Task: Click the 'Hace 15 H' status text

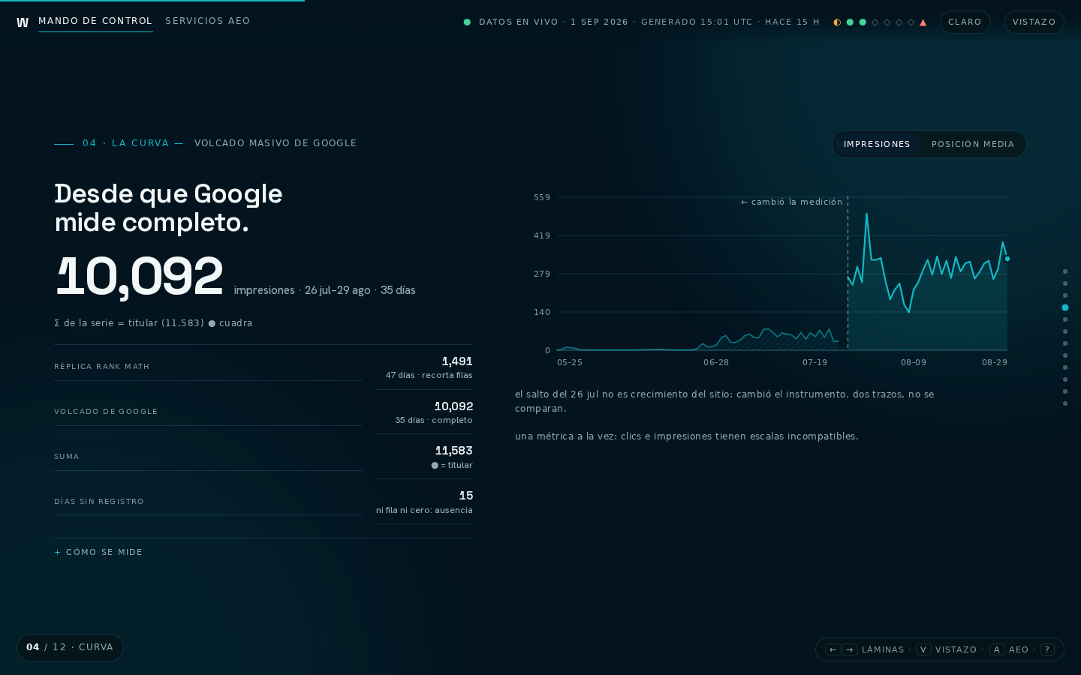Action: (x=793, y=22)
